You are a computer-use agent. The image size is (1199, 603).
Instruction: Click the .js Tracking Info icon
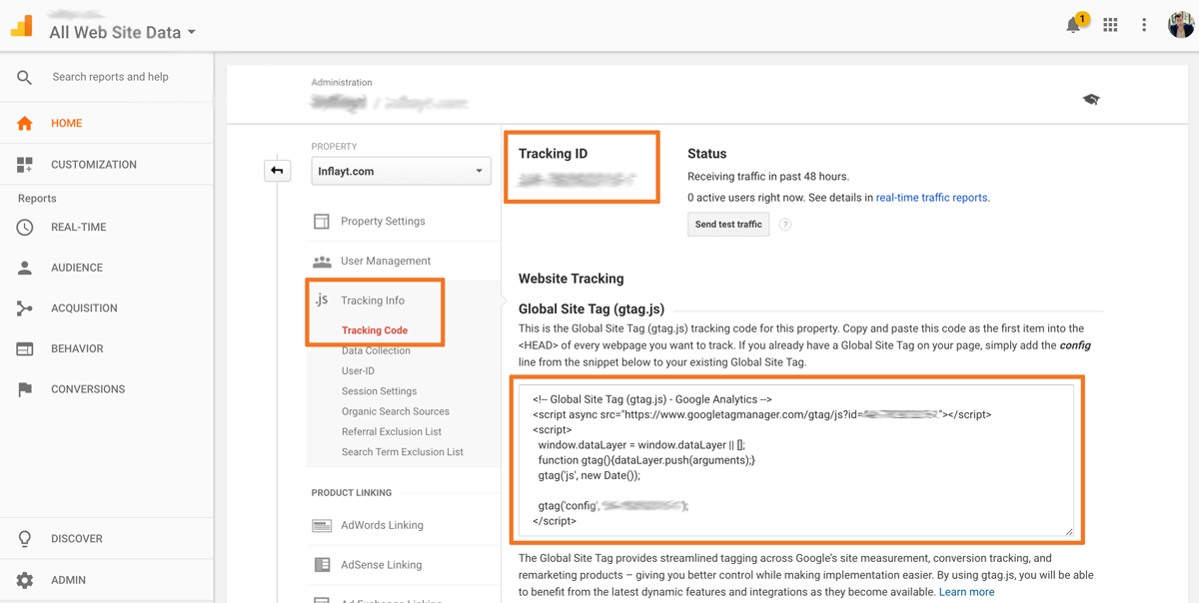322,300
